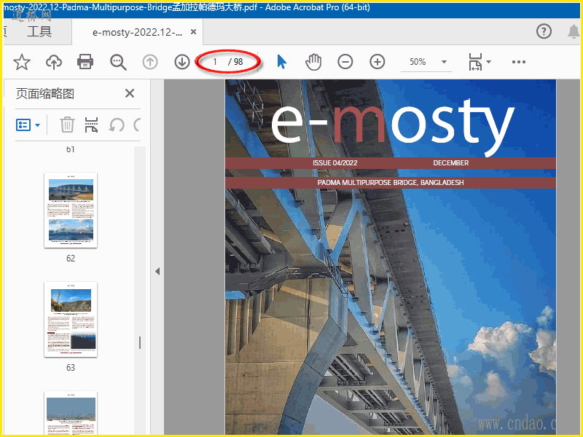
Task: Select page 62 thumbnail
Action: click(x=71, y=210)
